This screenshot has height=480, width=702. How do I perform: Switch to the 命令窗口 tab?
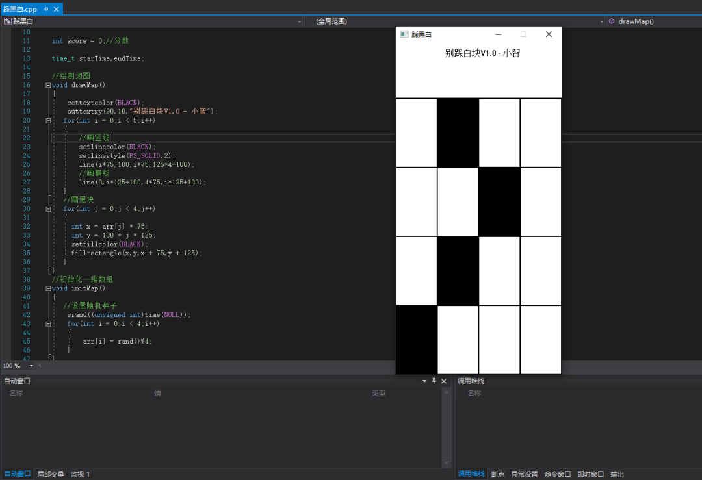click(558, 474)
